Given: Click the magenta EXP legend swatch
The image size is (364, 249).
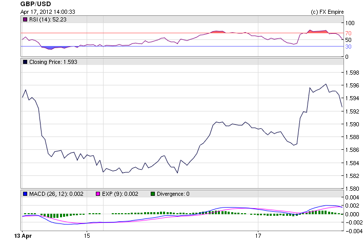Looking at the screenshot, I should click(98, 194).
